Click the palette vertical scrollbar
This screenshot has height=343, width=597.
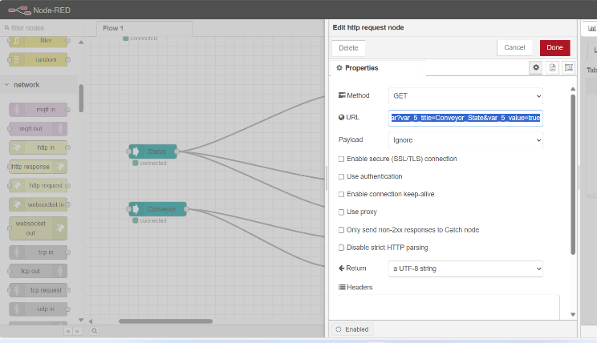point(81,98)
